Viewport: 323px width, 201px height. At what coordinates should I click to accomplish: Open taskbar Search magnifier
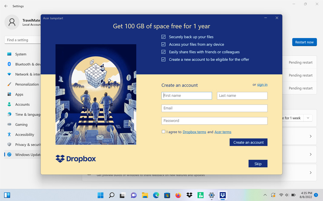(112, 195)
